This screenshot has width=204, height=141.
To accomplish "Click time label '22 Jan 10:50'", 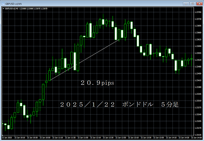I will click(x=45, y=138).
